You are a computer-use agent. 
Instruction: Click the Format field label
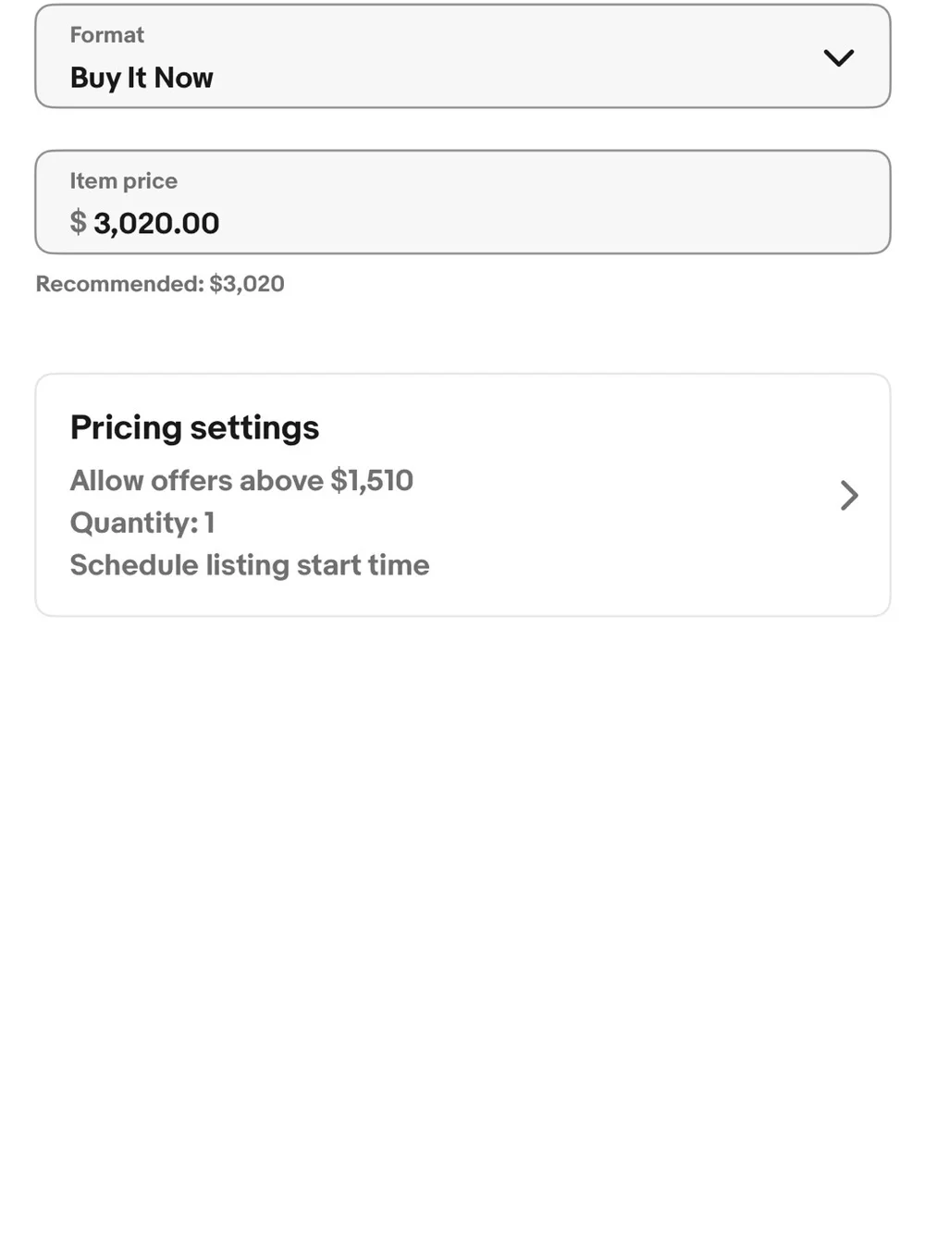point(107,35)
